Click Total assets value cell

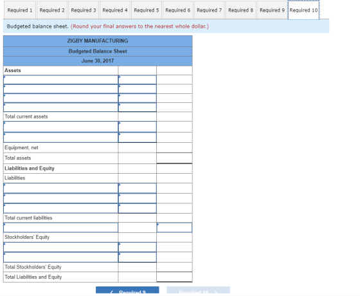coord(174,158)
